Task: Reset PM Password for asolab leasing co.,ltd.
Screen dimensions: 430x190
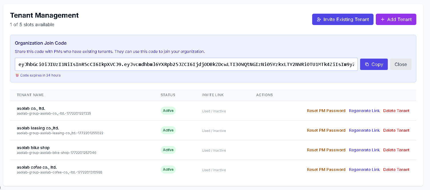Action: coord(326,130)
